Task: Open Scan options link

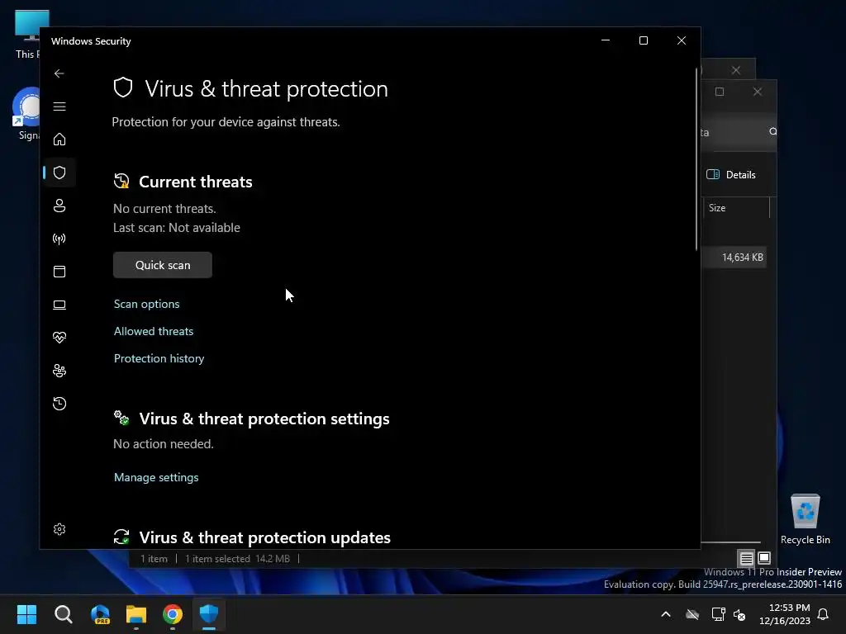Action: pos(147,304)
